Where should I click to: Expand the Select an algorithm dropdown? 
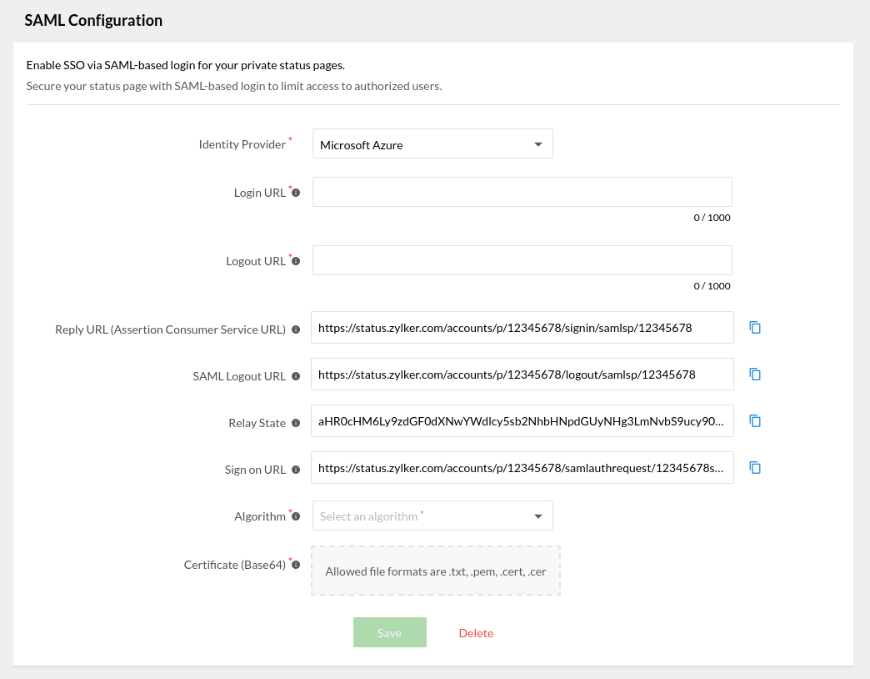tap(432, 516)
